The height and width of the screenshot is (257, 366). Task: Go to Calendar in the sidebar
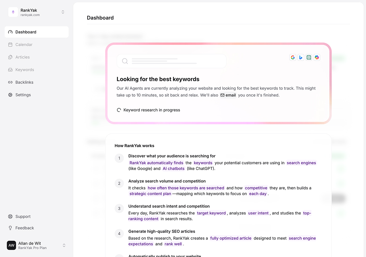tap(24, 45)
